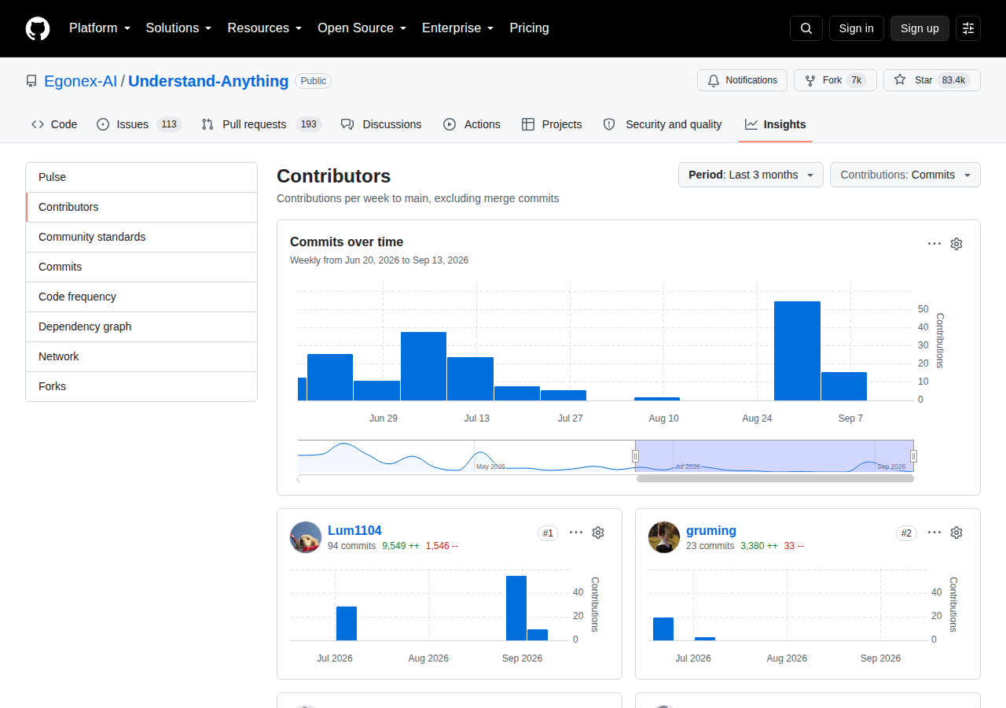Viewport: 1006px width, 708px height.
Task: Switch to the Issues tab
Action: tap(139, 124)
